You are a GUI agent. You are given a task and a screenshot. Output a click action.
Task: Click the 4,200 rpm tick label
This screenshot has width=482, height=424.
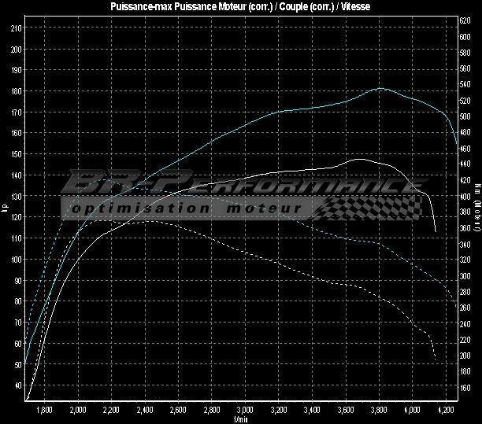[x=447, y=409]
